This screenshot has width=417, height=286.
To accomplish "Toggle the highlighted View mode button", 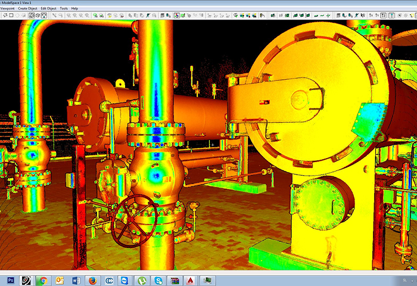I will pyautogui.click(x=32, y=15).
